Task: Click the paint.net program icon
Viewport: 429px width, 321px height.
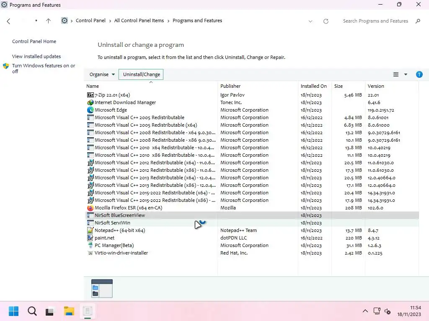Action: pyautogui.click(x=90, y=238)
